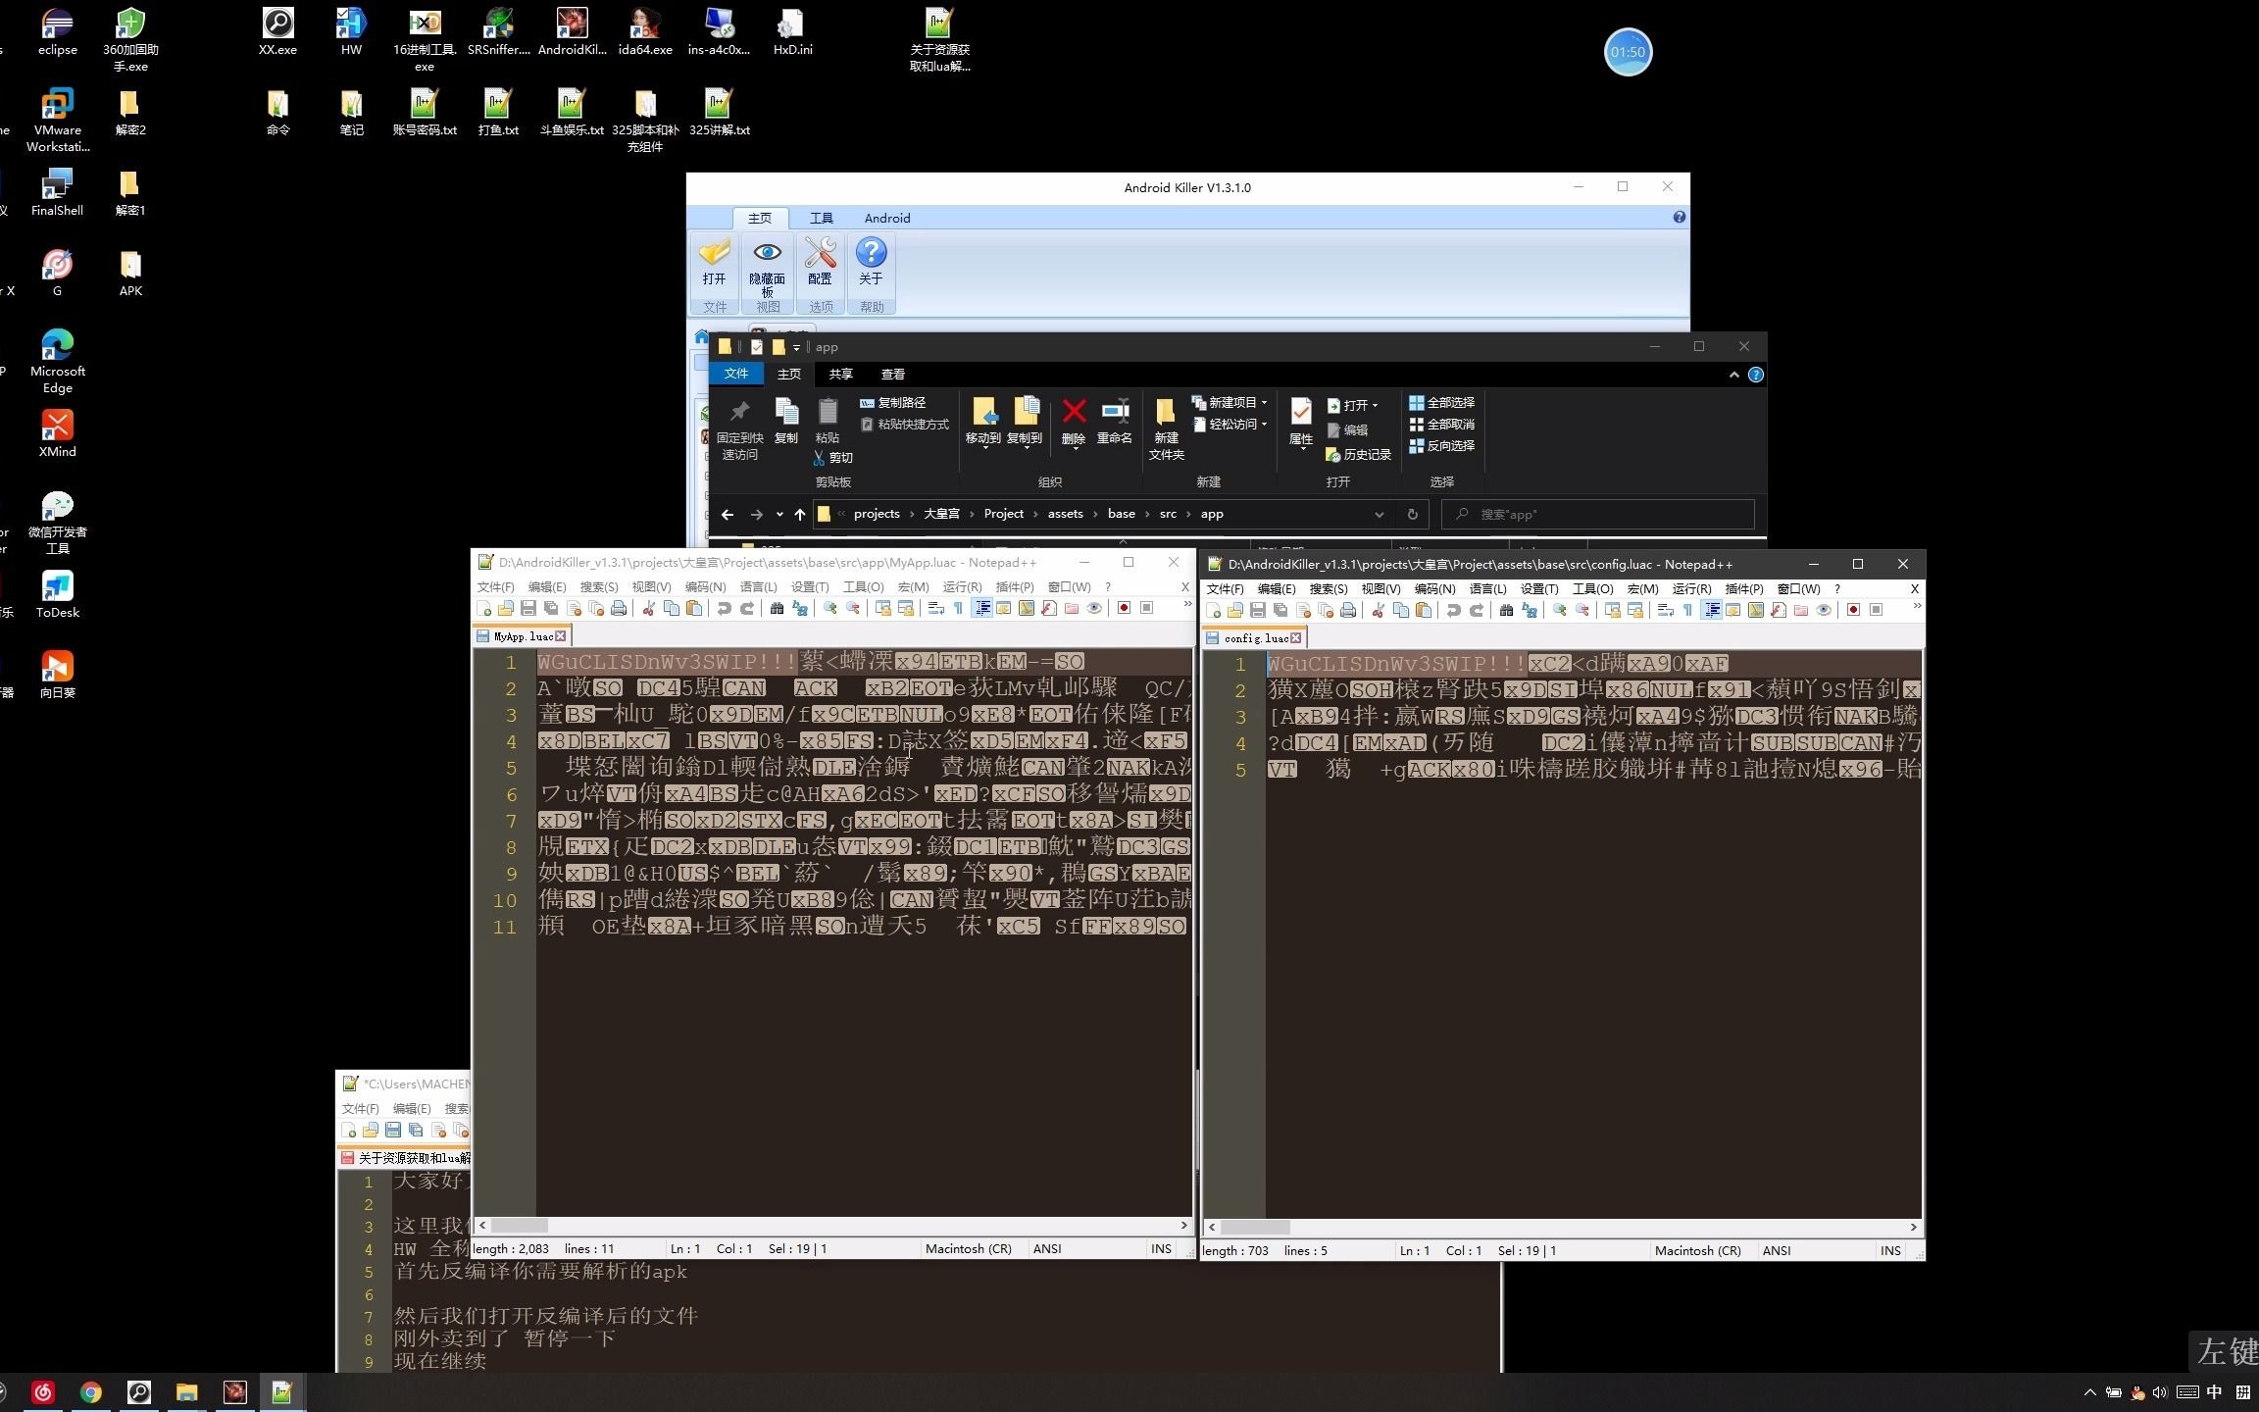Expand address bar history dropdown in Explorer
The width and height of the screenshot is (2259, 1412).
[x=1379, y=515]
